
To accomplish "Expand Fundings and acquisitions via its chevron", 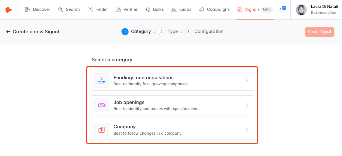I will 247,80.
